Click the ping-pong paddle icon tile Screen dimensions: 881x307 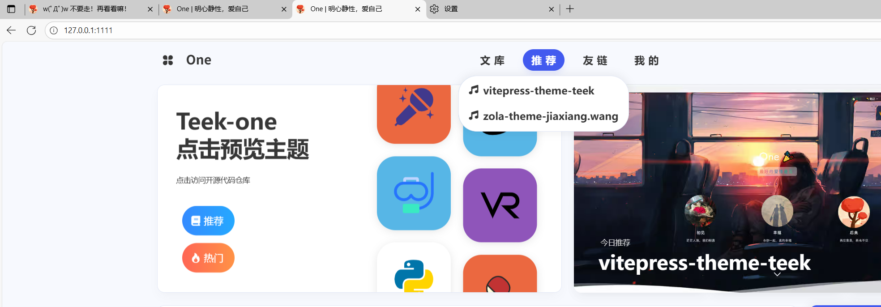tap(500, 274)
